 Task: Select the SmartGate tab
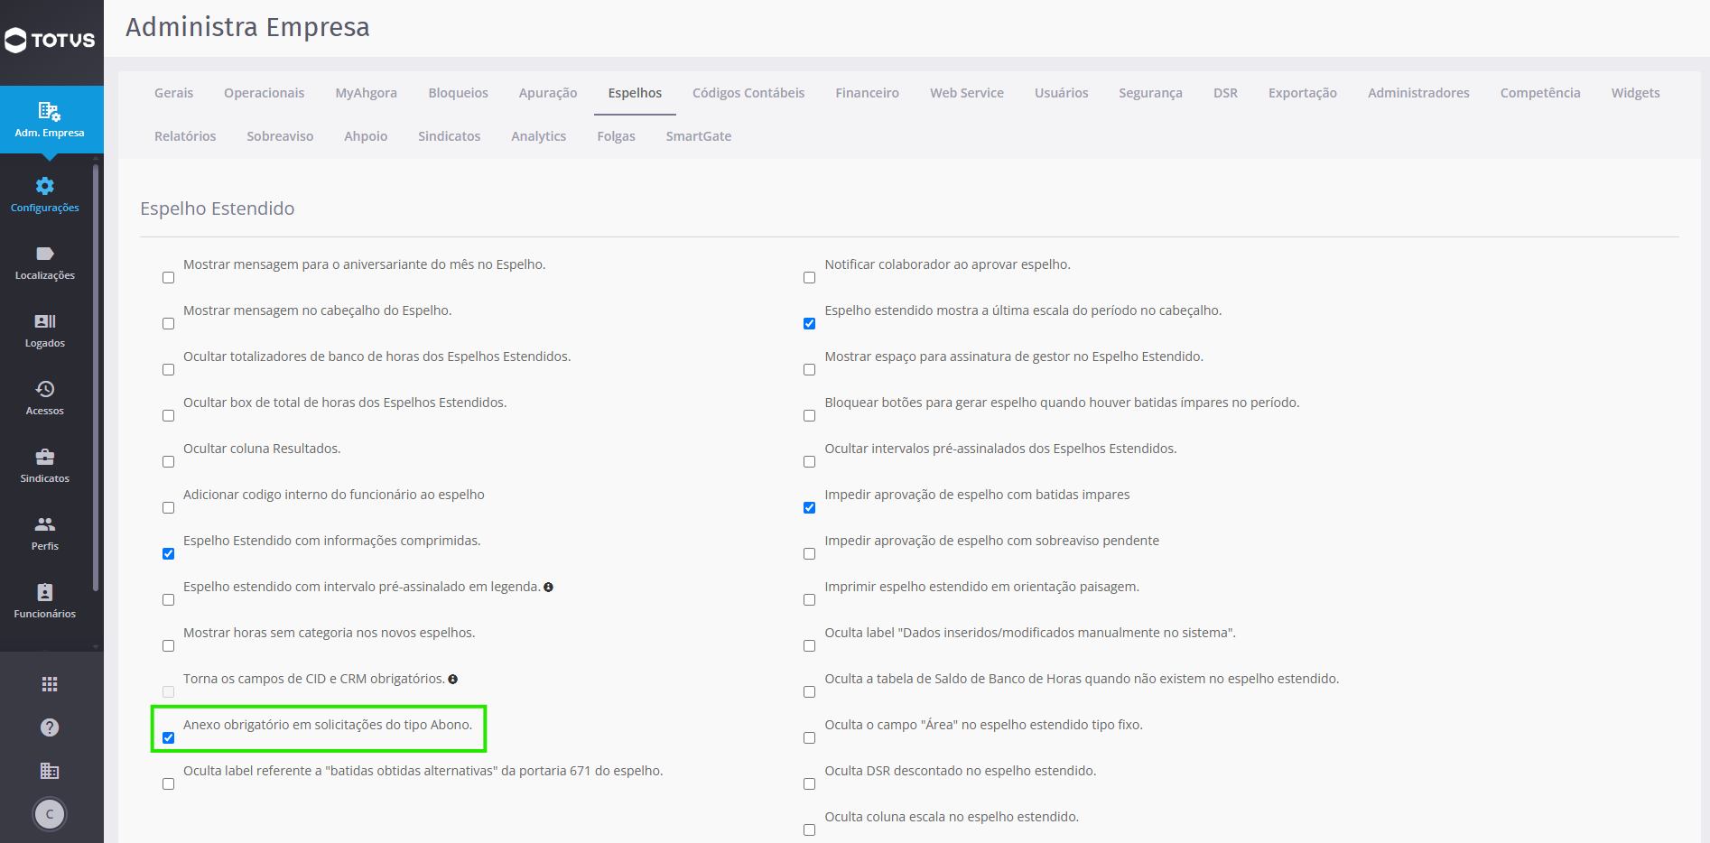pos(698,136)
